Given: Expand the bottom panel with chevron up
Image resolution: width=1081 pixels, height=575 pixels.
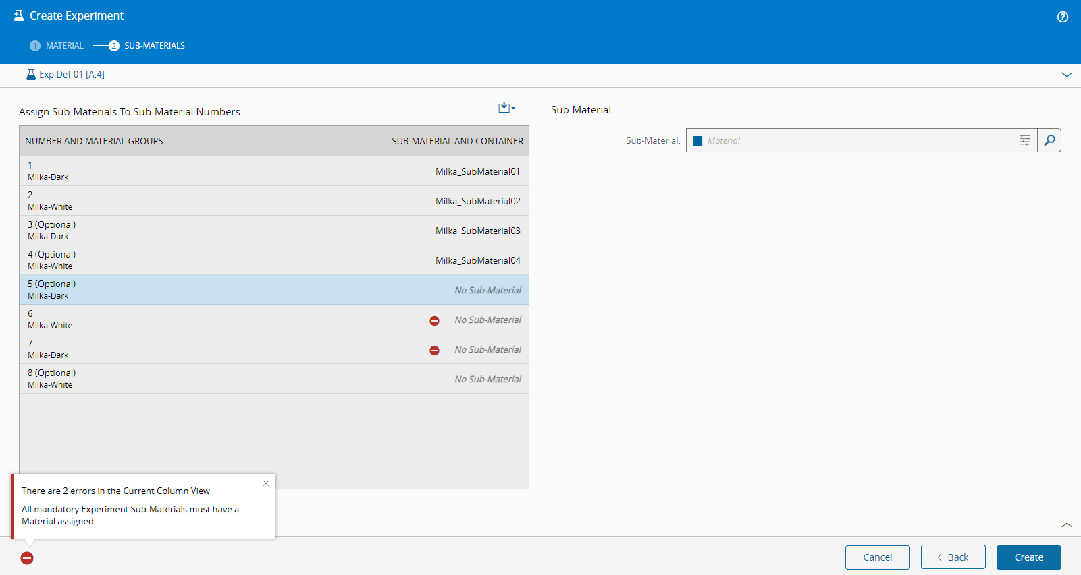Looking at the screenshot, I should click(x=1066, y=525).
